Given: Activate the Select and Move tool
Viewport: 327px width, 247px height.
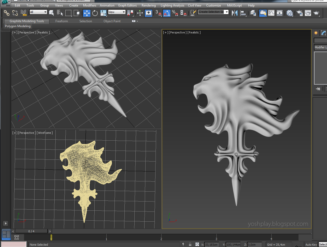Looking at the screenshot, I should (x=87, y=13).
